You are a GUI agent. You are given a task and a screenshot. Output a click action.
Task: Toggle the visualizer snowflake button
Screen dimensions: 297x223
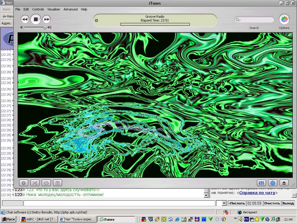pos(273,183)
